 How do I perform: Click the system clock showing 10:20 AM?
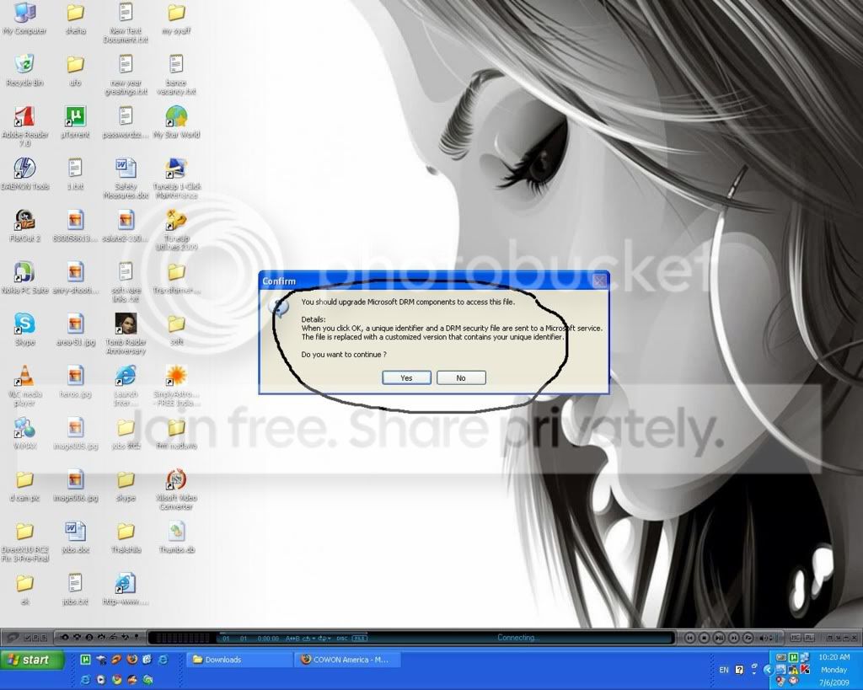(834, 657)
